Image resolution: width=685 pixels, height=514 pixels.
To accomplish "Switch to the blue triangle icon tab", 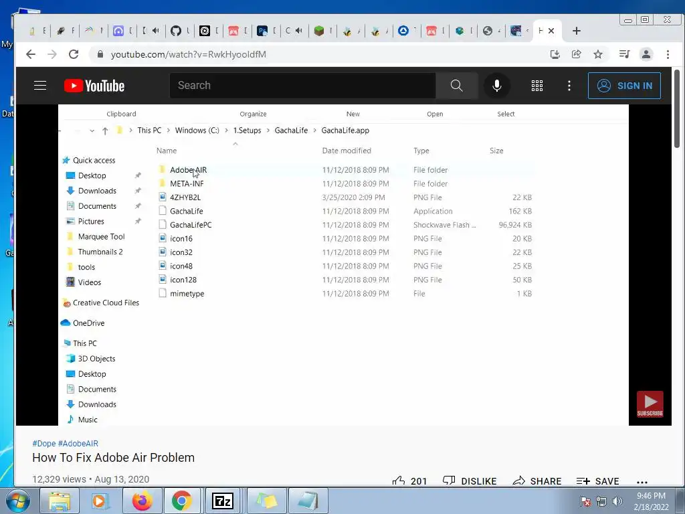I will pos(403,31).
